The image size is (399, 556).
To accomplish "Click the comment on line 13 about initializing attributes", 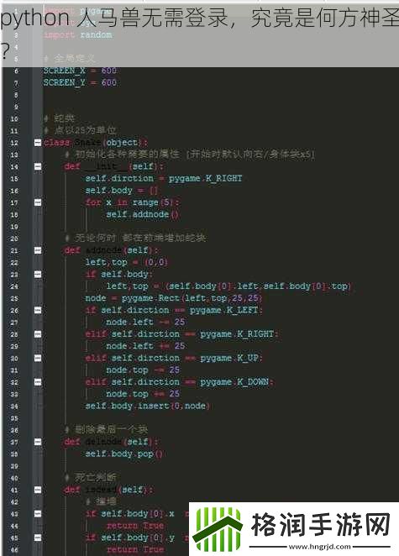I will 190,155.
